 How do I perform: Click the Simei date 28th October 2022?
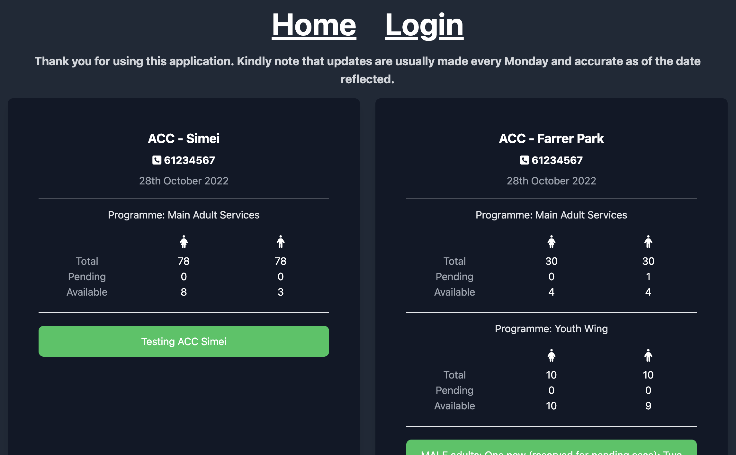(184, 181)
